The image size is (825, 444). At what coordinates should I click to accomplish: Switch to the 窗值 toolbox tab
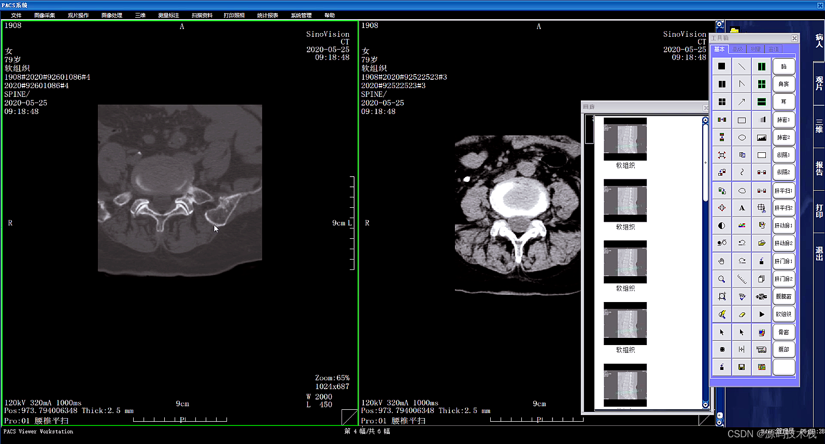click(x=774, y=49)
